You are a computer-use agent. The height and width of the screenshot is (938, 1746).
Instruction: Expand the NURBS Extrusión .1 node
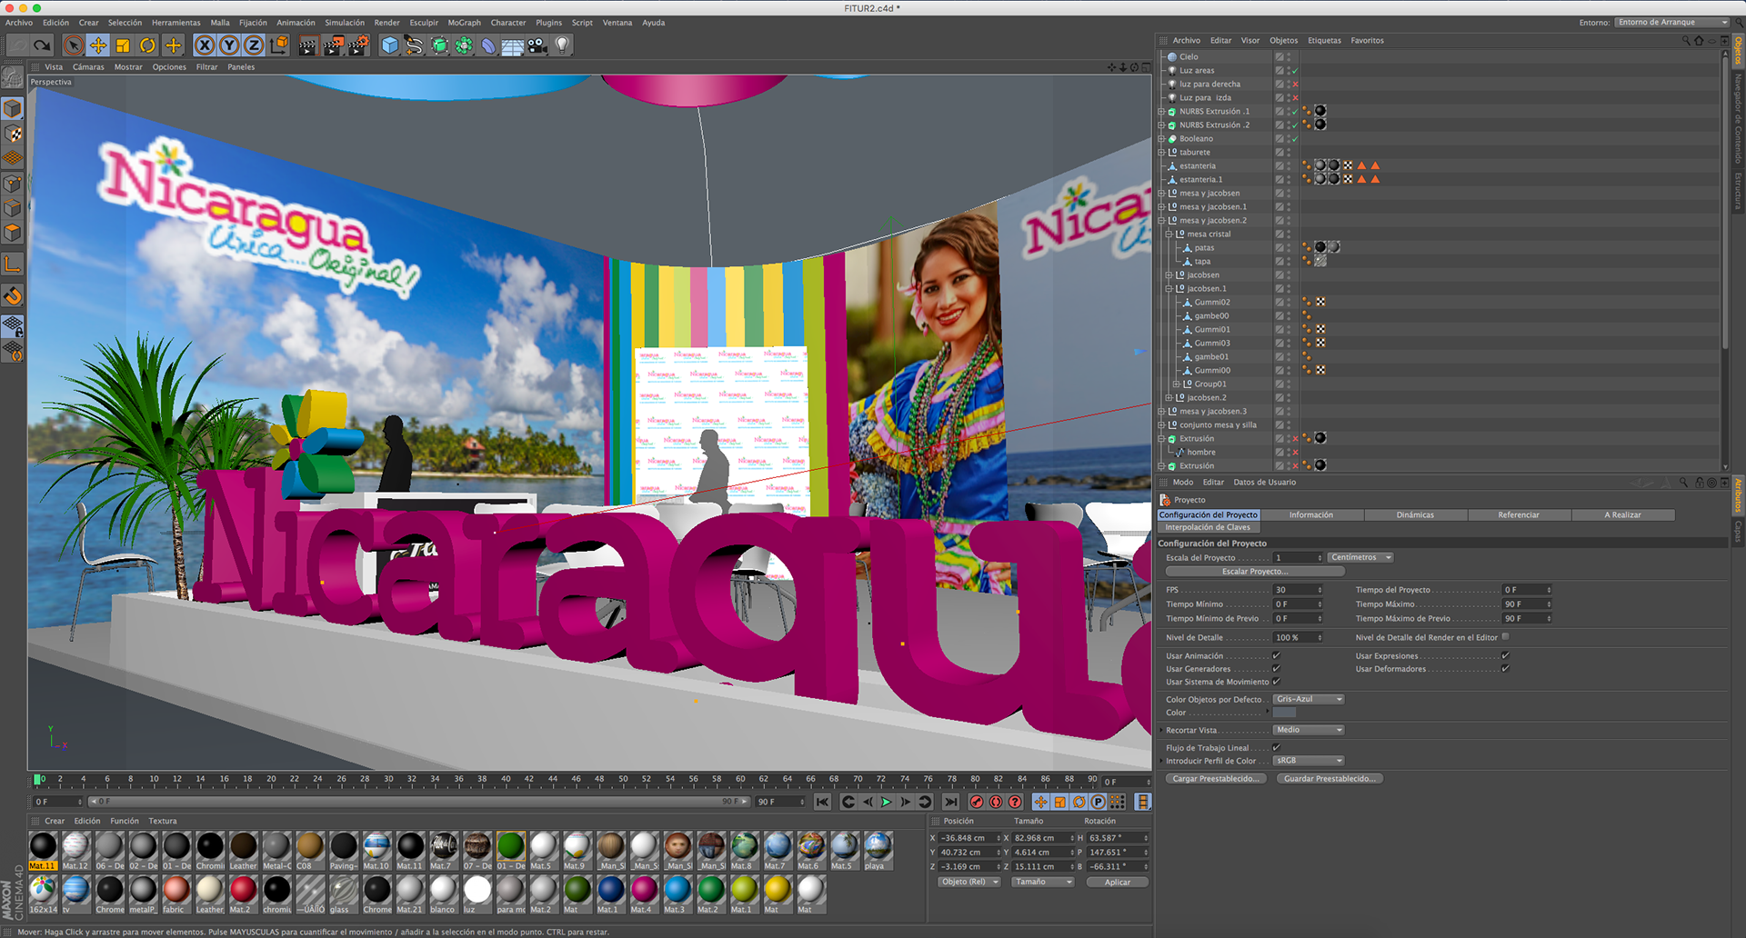point(1161,112)
